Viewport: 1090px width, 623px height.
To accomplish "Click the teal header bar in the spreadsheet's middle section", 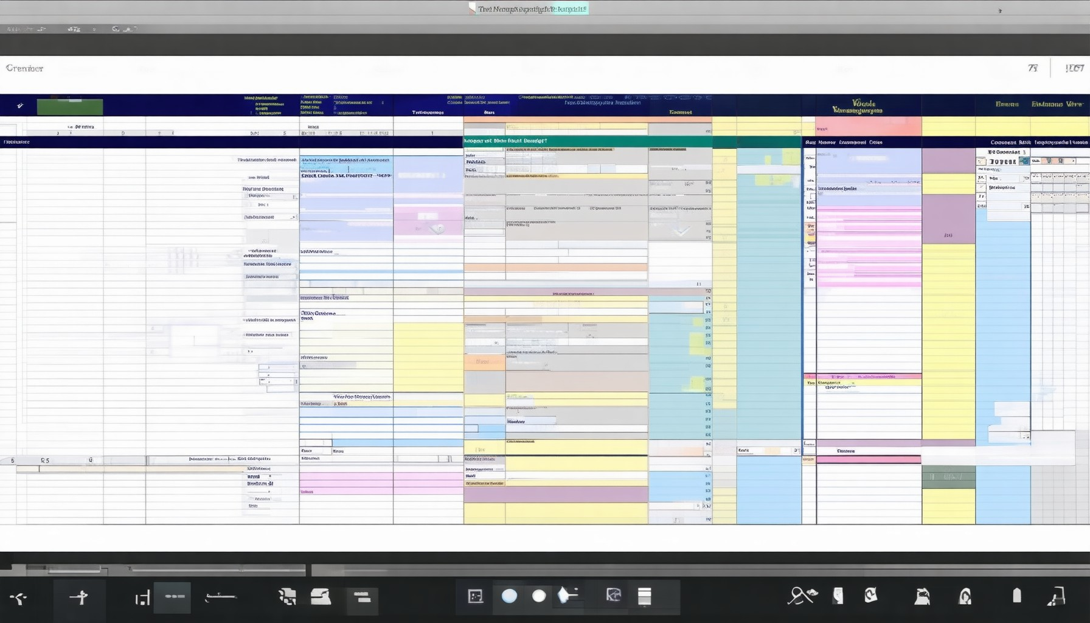I will tap(588, 141).
